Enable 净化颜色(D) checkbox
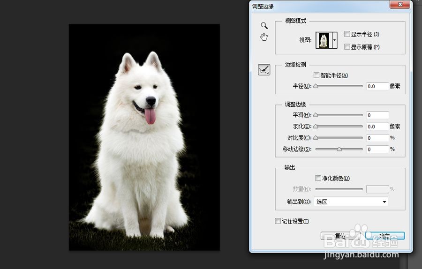This screenshot has width=422, height=269. click(x=318, y=178)
